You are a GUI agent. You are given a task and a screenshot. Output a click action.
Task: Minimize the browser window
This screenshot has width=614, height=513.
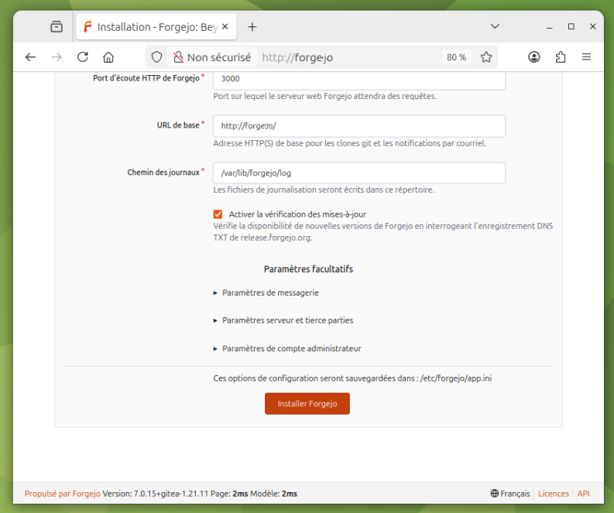coord(550,26)
